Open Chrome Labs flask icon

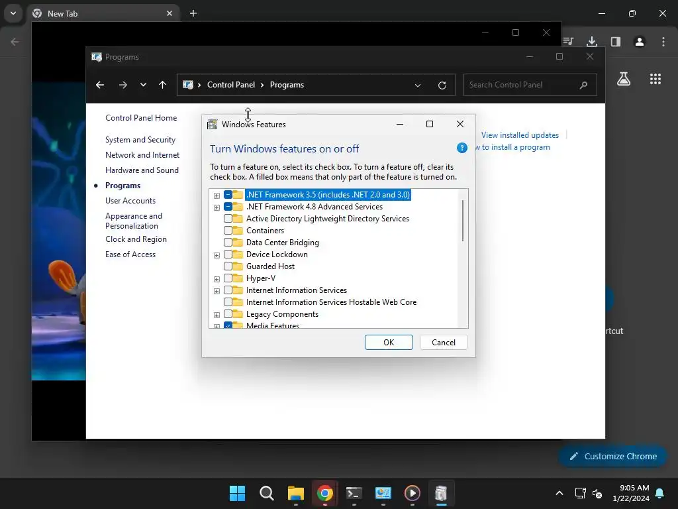[x=624, y=79]
